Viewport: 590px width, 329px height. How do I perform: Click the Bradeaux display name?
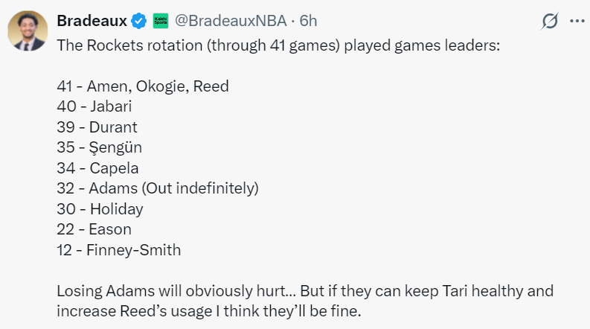coord(93,22)
